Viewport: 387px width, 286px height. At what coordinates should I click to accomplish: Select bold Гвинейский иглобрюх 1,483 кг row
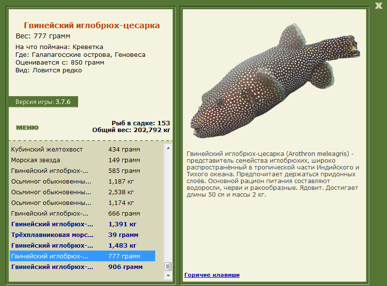pyautogui.click(x=82, y=246)
